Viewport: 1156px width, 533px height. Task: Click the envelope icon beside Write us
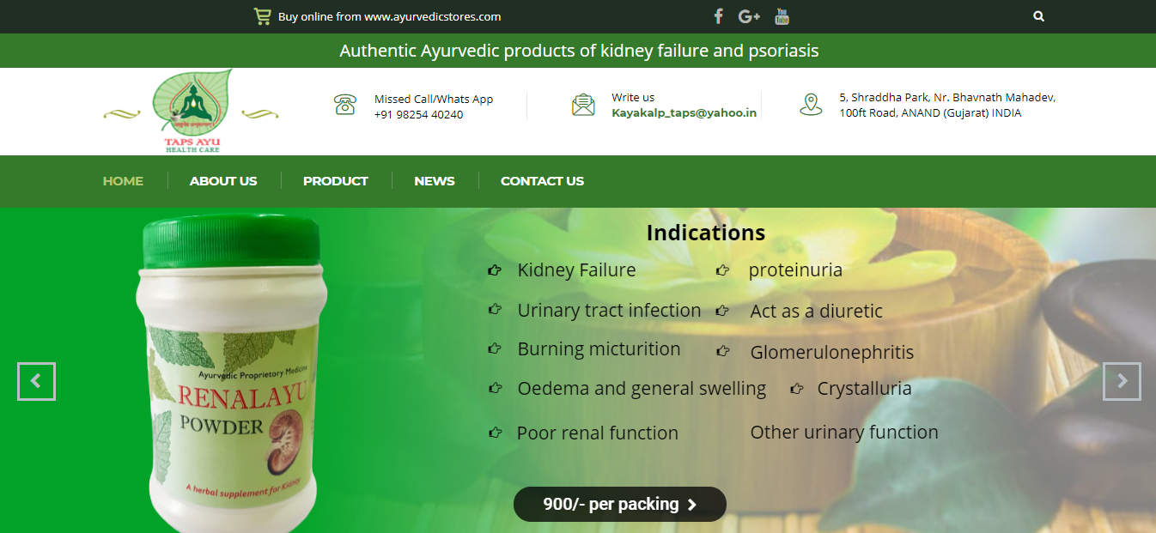click(x=583, y=105)
